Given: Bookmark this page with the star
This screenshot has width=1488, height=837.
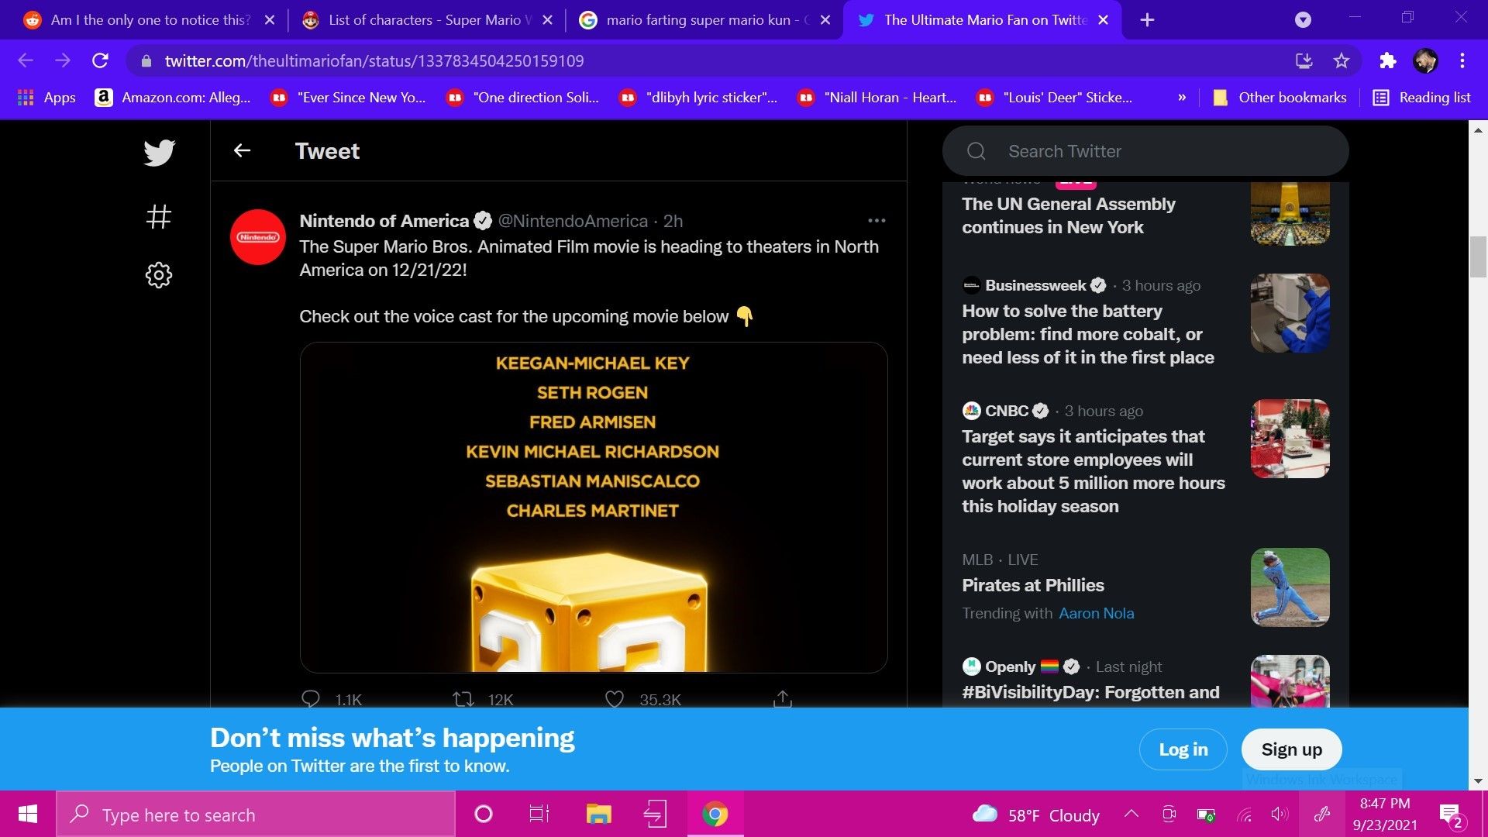Looking at the screenshot, I should pyautogui.click(x=1342, y=60).
